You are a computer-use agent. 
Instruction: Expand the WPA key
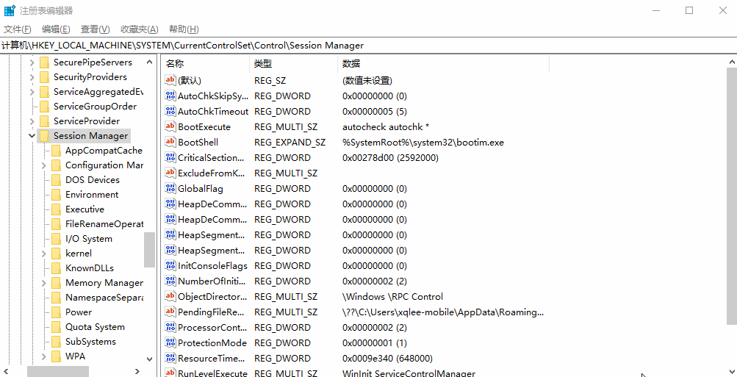point(43,356)
